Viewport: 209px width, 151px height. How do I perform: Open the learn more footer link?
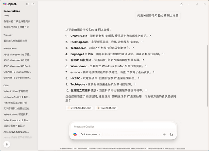click(x=181, y=148)
